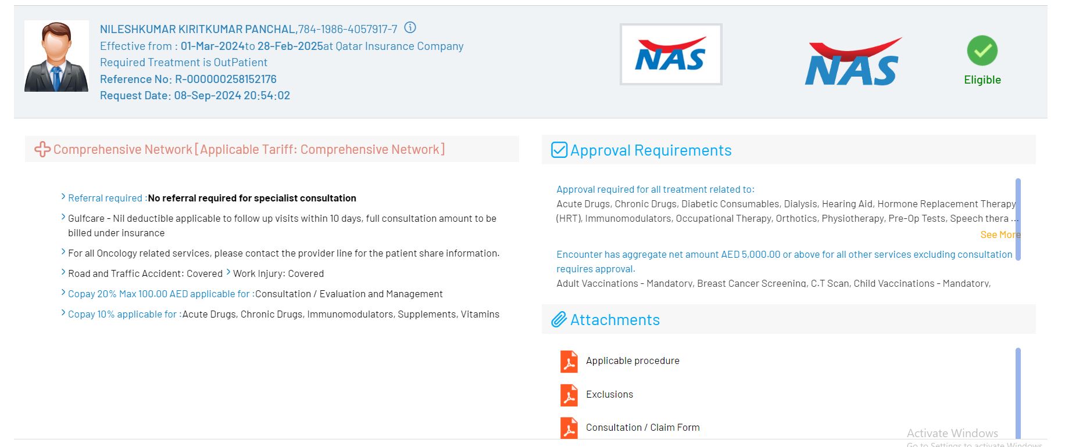Open the Exclusions PDF icon

[569, 395]
